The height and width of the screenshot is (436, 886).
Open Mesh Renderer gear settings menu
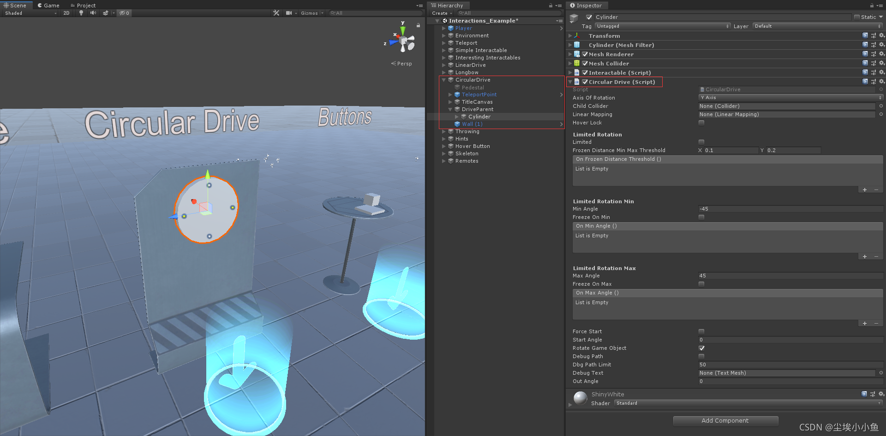(881, 54)
